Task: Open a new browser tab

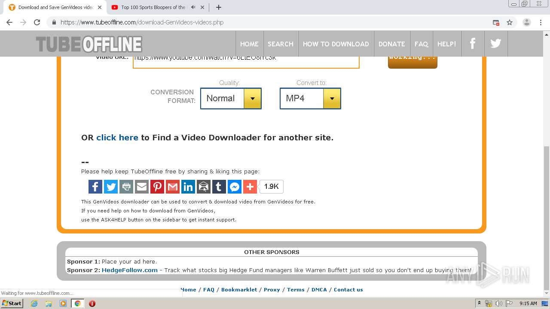Action: [x=219, y=7]
